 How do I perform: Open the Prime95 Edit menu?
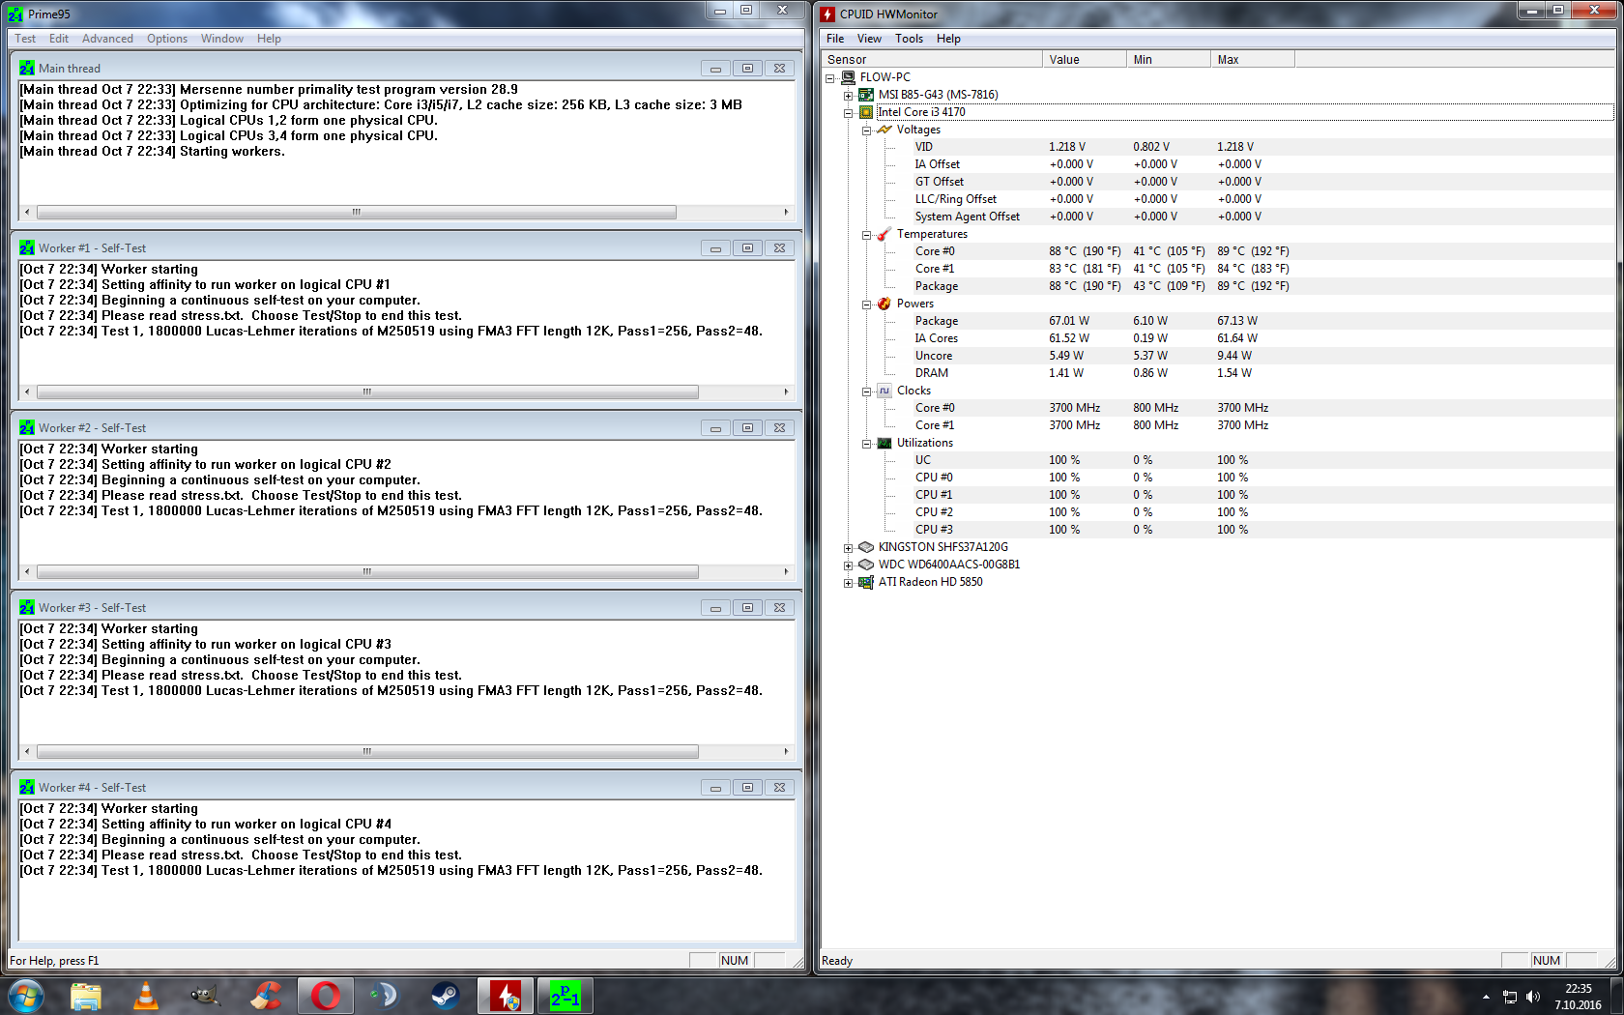pyautogui.click(x=59, y=39)
